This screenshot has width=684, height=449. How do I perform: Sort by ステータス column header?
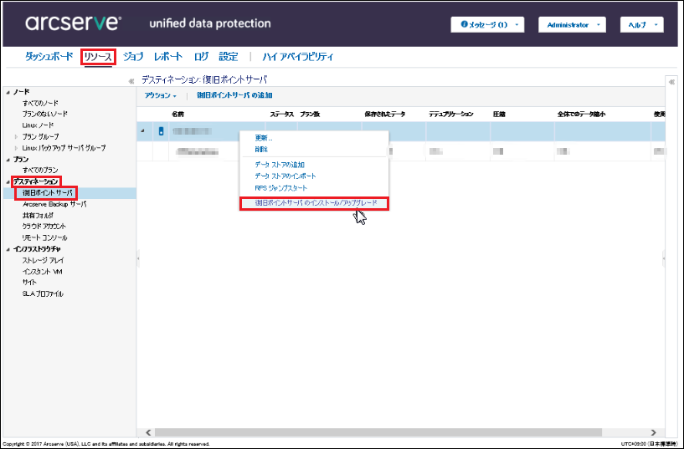point(282,114)
